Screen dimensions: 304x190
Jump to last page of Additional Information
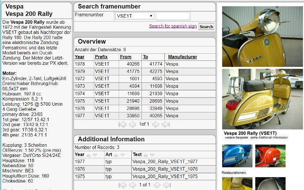(166, 185)
